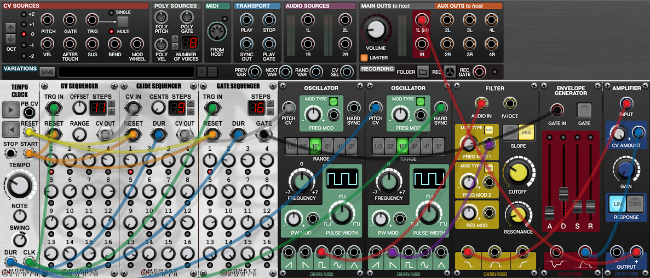Click the REC GATE jack

click(479, 72)
